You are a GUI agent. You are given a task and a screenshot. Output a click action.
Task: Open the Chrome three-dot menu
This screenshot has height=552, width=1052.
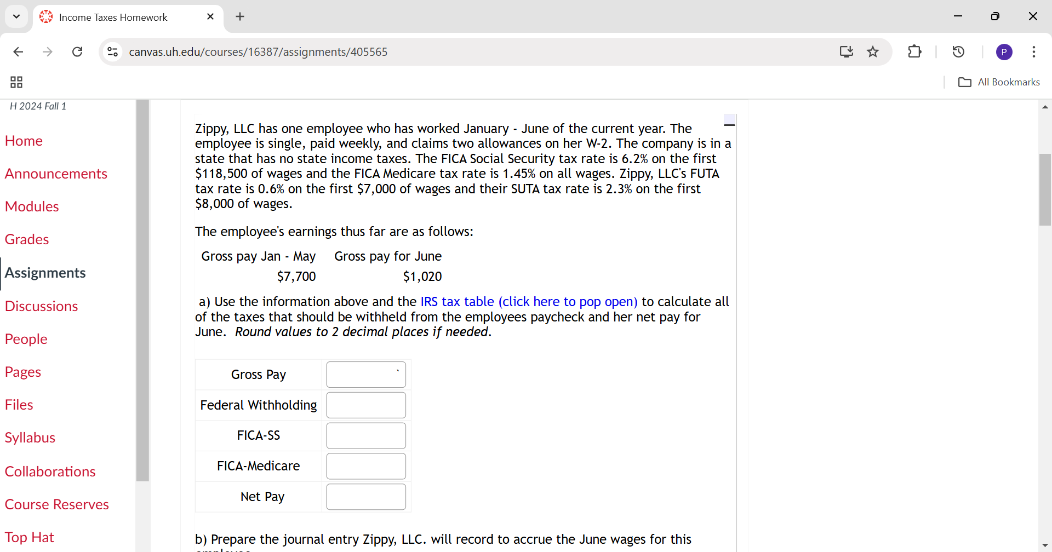point(1034,51)
